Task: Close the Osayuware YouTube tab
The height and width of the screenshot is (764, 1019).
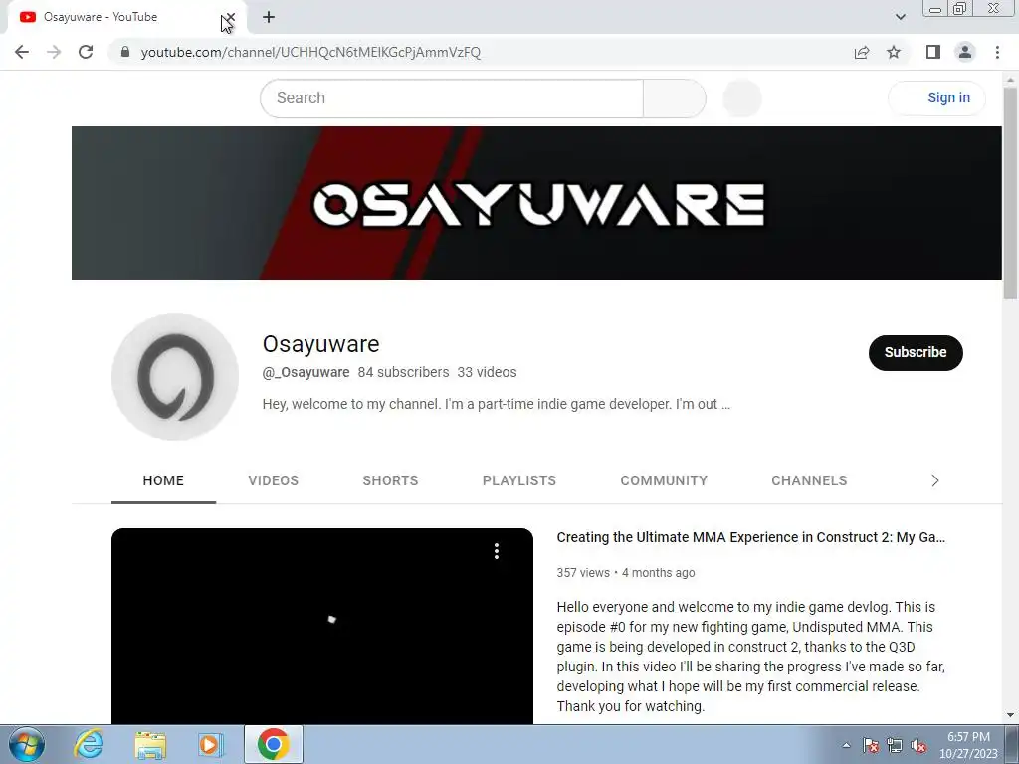Action: coord(230,18)
